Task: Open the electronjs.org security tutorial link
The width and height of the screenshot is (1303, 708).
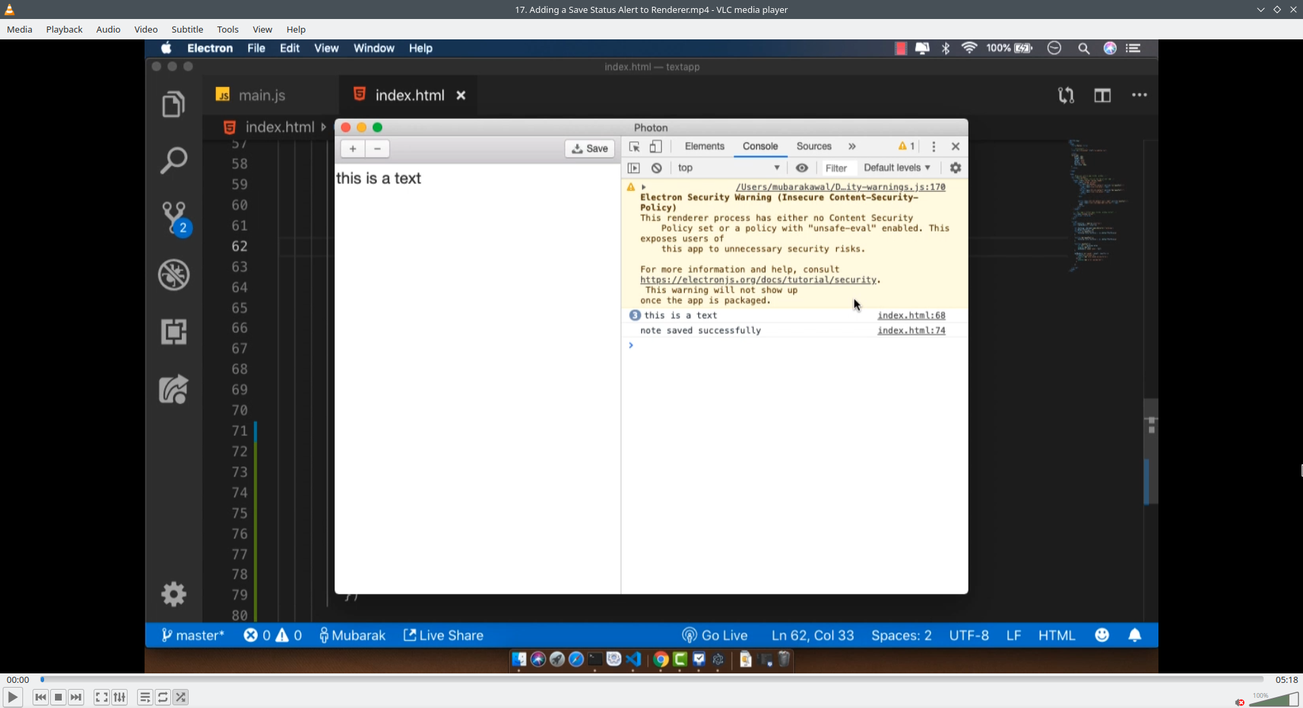Action: [x=758, y=280]
